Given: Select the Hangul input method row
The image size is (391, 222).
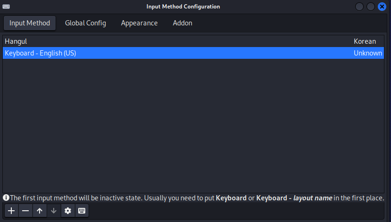Looking at the screenshot, I should [193, 41].
